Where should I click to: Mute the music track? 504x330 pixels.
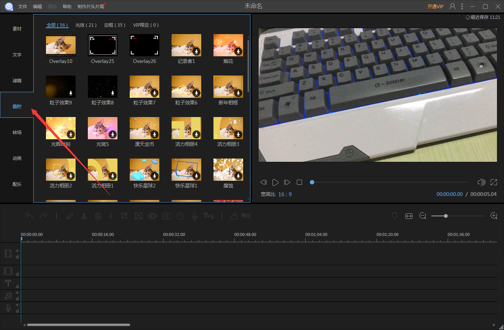click(17, 293)
